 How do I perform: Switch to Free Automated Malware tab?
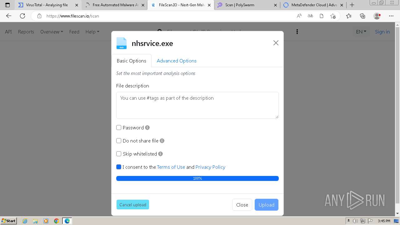pyautogui.click(x=114, y=5)
